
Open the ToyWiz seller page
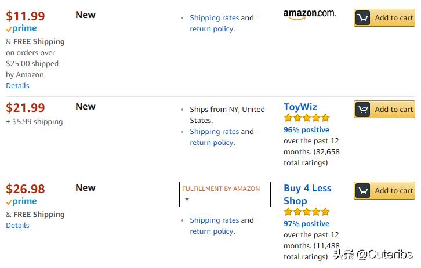tap(300, 107)
